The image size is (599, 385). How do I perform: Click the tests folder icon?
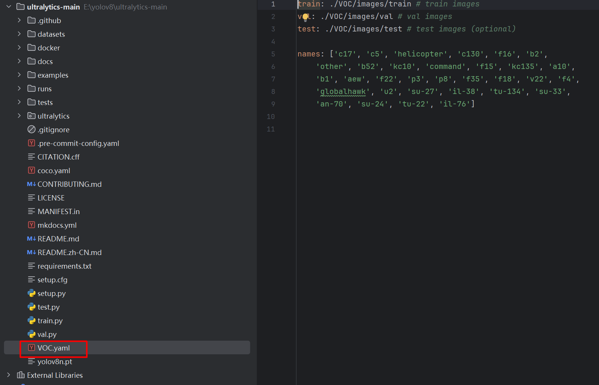point(32,102)
